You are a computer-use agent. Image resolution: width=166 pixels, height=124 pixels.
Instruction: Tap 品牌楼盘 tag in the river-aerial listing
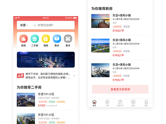click(117, 51)
